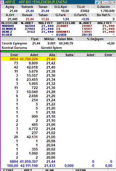Click Kalan Mik. value 50.249.79
The width and height of the screenshot is (116, 171).
point(66,43)
